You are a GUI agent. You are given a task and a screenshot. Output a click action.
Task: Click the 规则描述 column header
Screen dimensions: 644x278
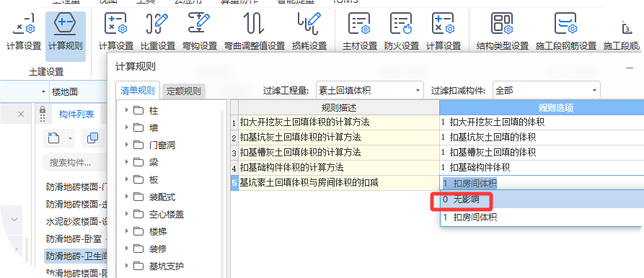[x=338, y=107]
